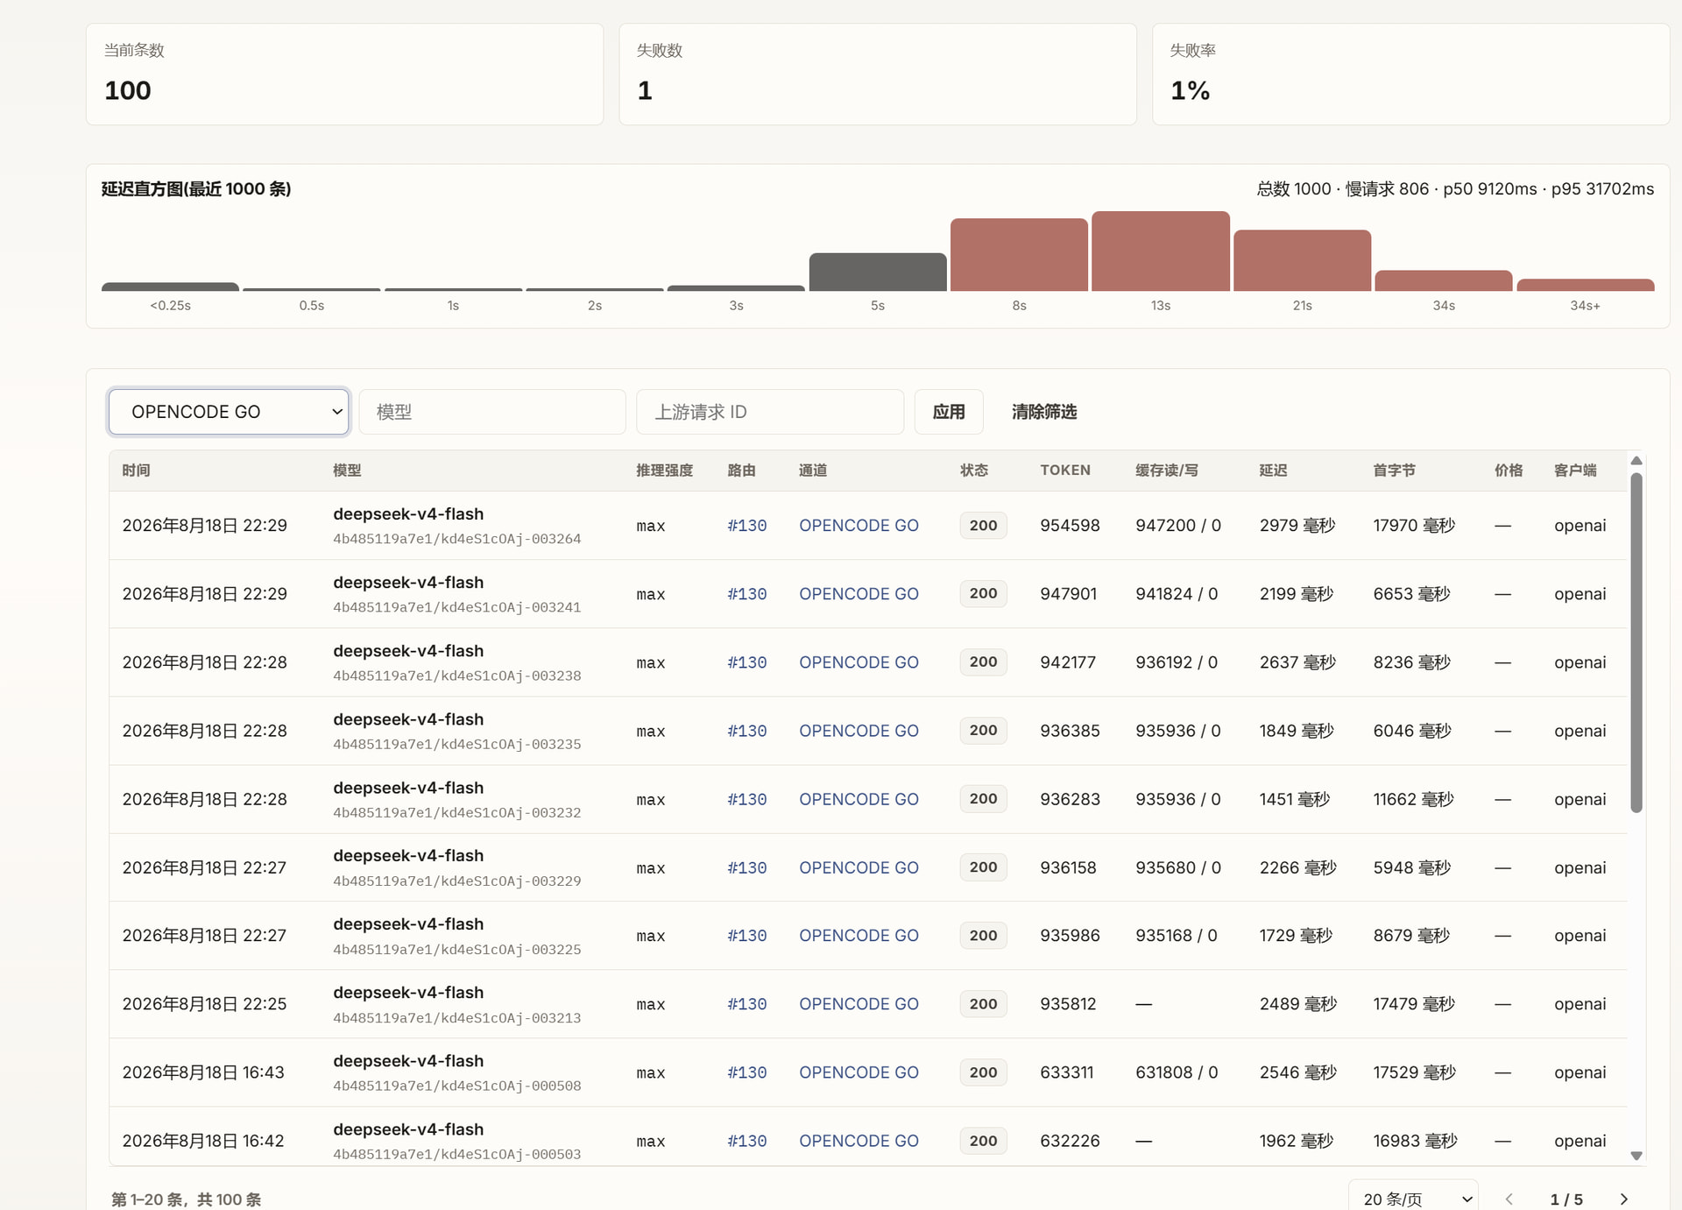Click the 模型 filter input field
The image size is (1682, 1210).
[x=492, y=412]
